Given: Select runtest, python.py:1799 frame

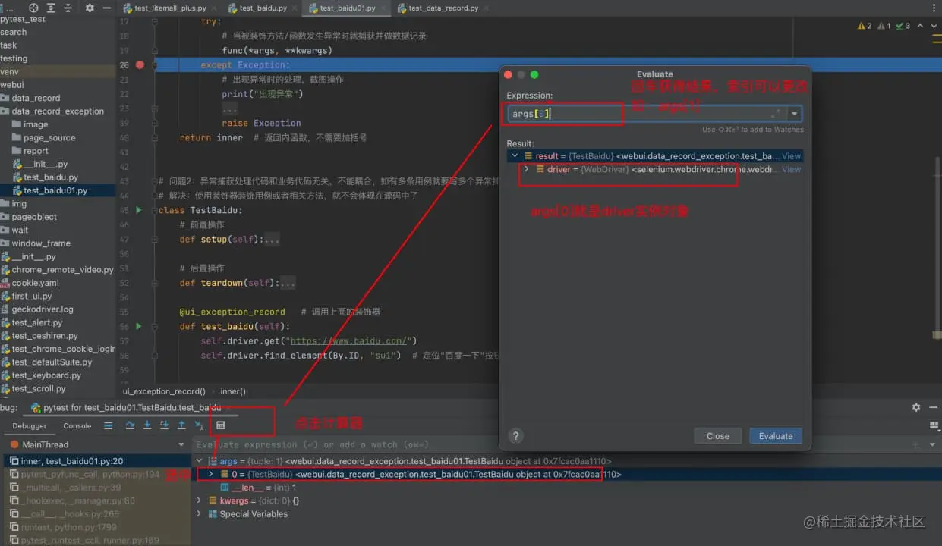Looking at the screenshot, I should coord(97,527).
